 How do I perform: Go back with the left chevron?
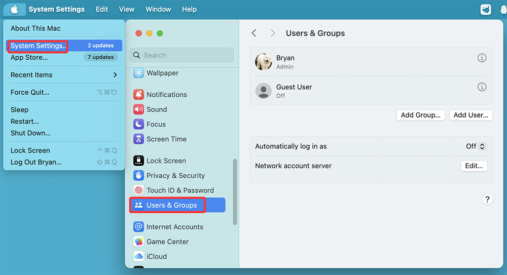coord(254,33)
